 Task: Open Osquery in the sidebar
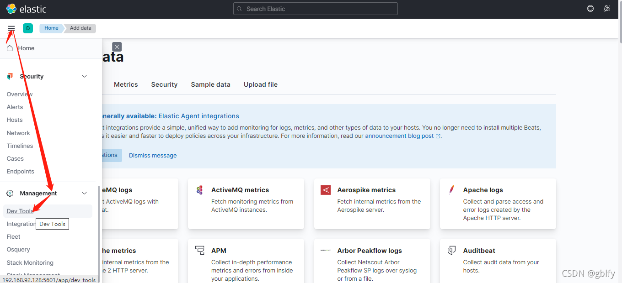[18, 249]
